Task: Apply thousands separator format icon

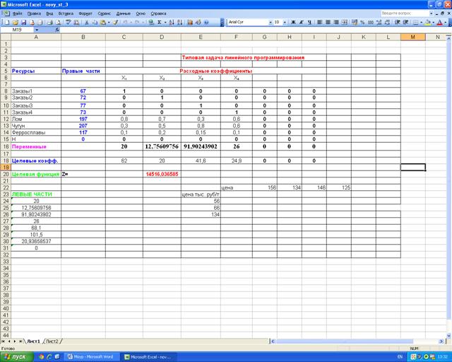Action: (x=371, y=22)
